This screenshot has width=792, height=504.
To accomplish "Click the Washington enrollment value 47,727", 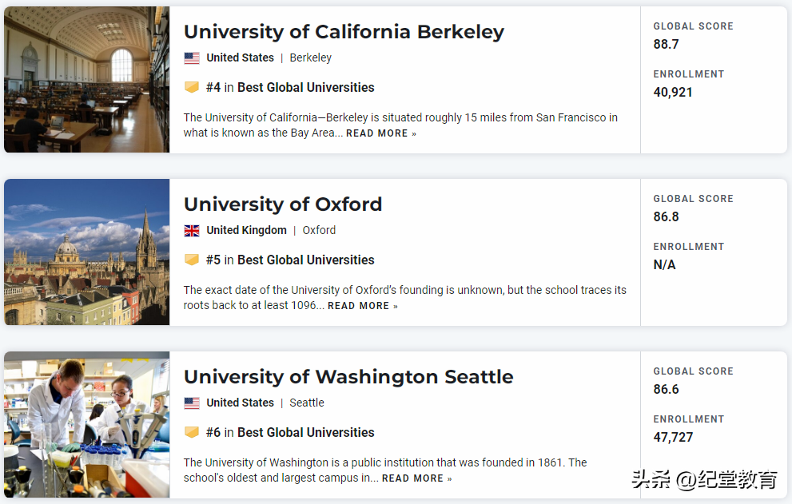I will (673, 437).
